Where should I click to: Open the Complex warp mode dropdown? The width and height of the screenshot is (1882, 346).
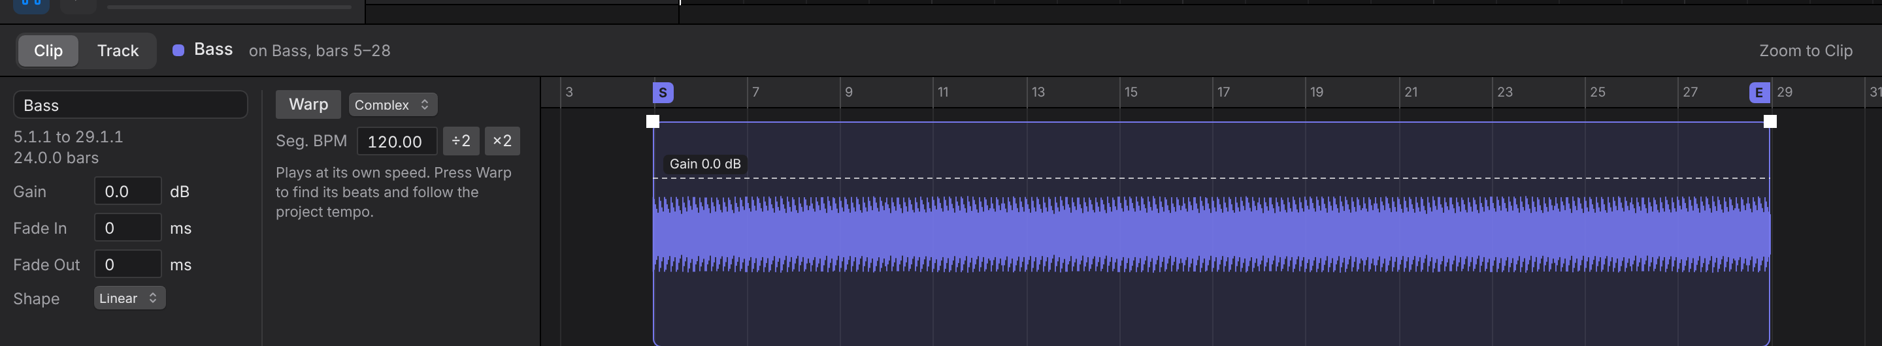click(392, 104)
